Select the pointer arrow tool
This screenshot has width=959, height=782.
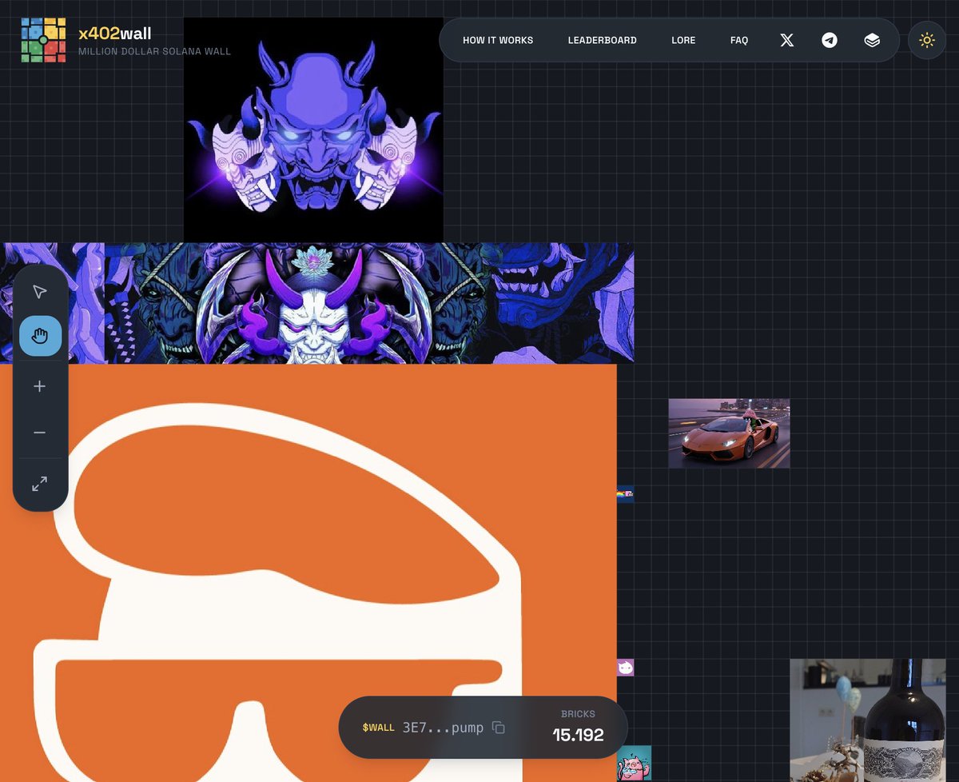click(x=40, y=292)
